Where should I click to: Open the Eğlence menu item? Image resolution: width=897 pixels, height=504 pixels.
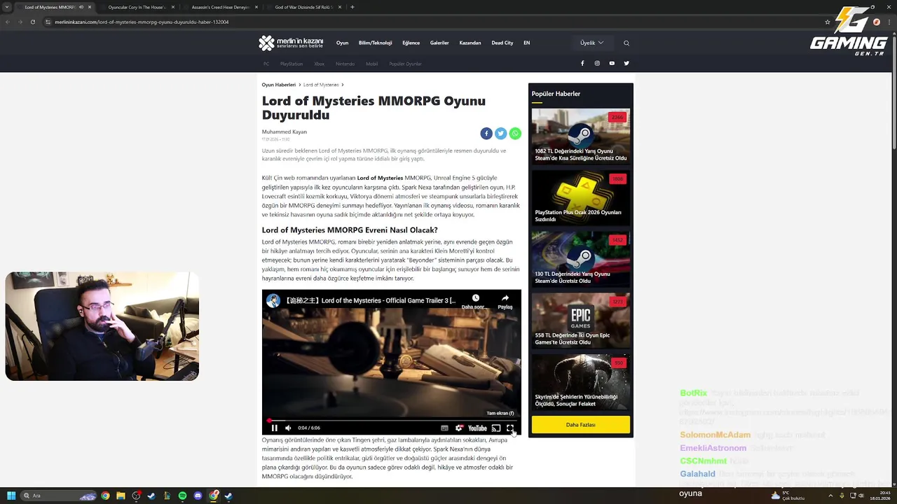[411, 43]
